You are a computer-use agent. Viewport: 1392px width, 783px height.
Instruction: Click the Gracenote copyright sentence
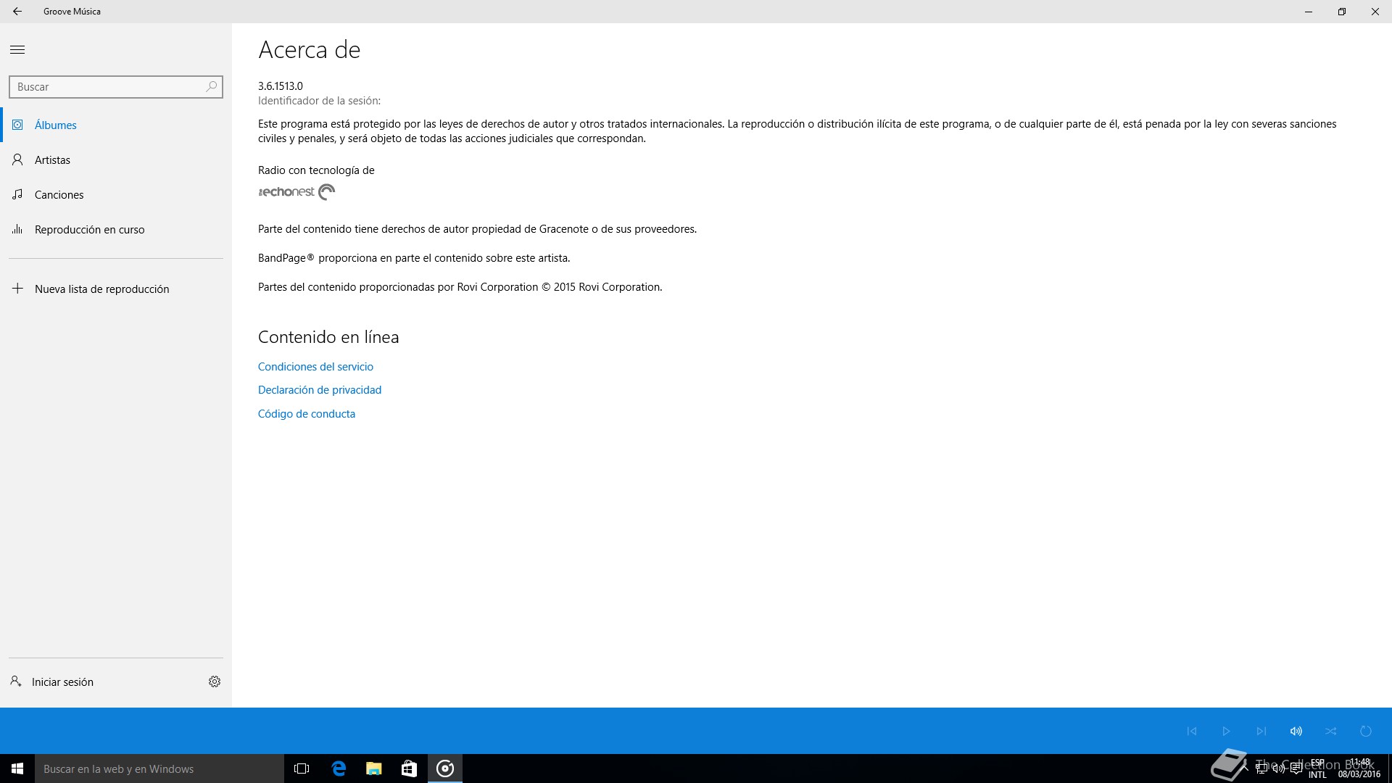(477, 229)
